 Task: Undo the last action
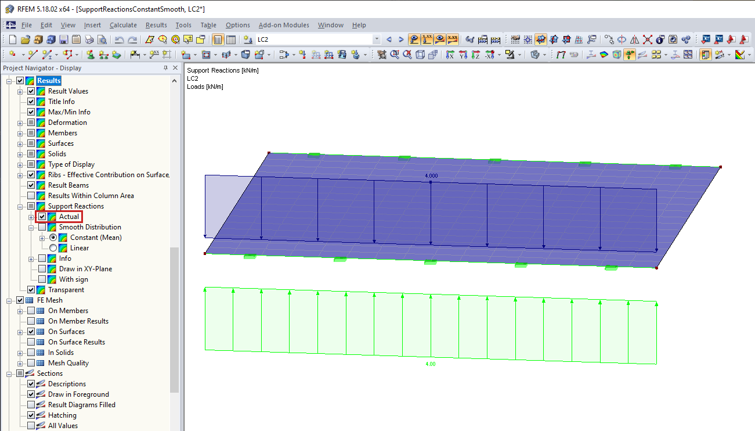(x=120, y=39)
